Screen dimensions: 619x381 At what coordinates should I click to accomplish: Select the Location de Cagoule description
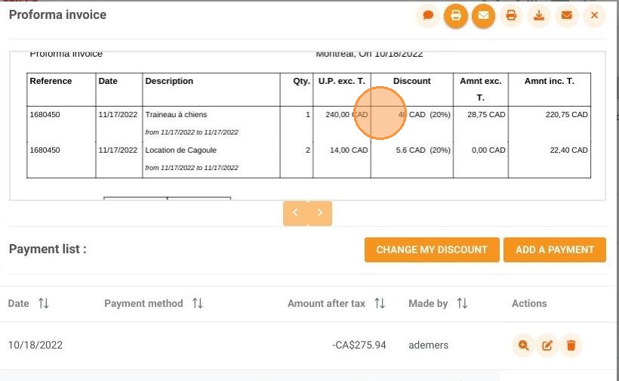(181, 150)
